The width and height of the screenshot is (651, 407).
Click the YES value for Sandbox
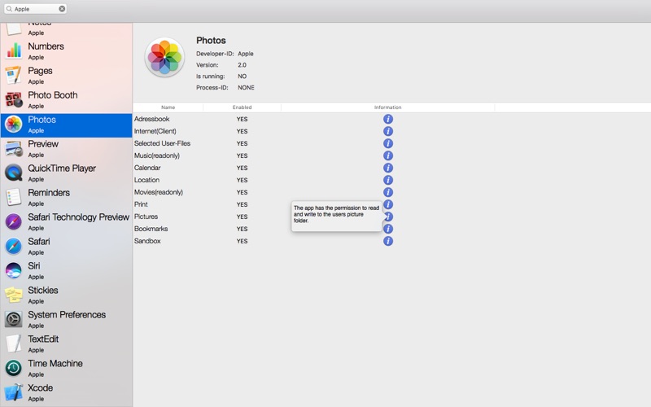pos(242,241)
